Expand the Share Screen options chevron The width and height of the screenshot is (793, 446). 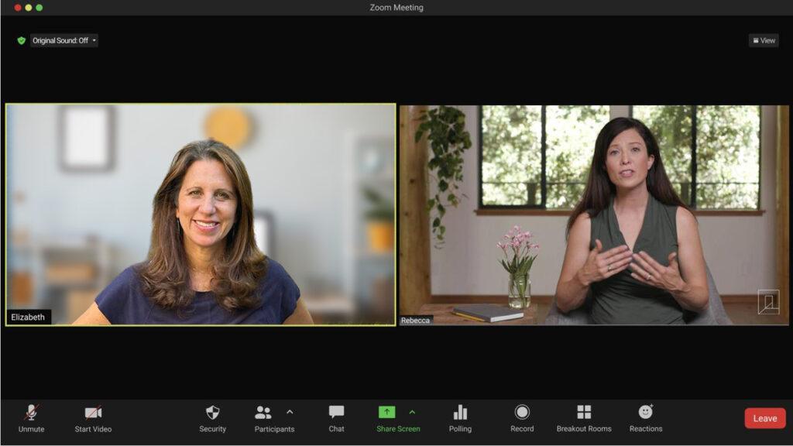pyautogui.click(x=412, y=412)
